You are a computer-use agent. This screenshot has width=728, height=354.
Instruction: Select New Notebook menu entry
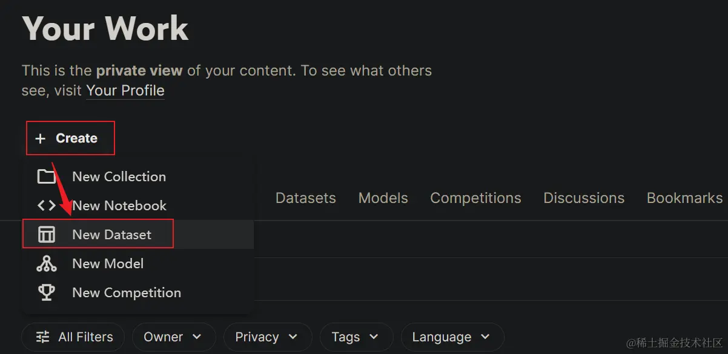point(119,205)
